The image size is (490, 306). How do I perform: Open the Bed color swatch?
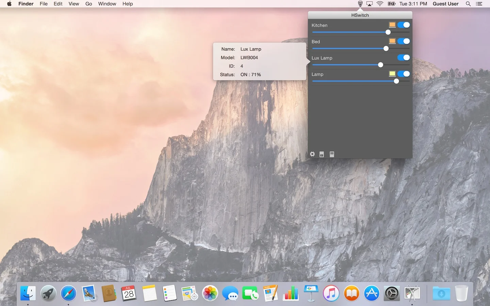point(392,41)
